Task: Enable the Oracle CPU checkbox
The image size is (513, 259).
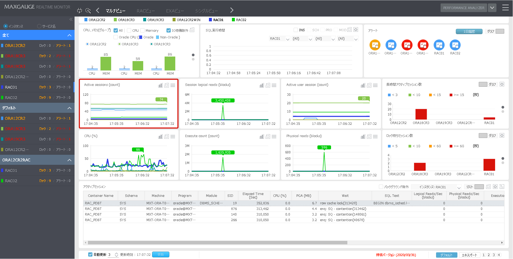Action: pos(116,37)
